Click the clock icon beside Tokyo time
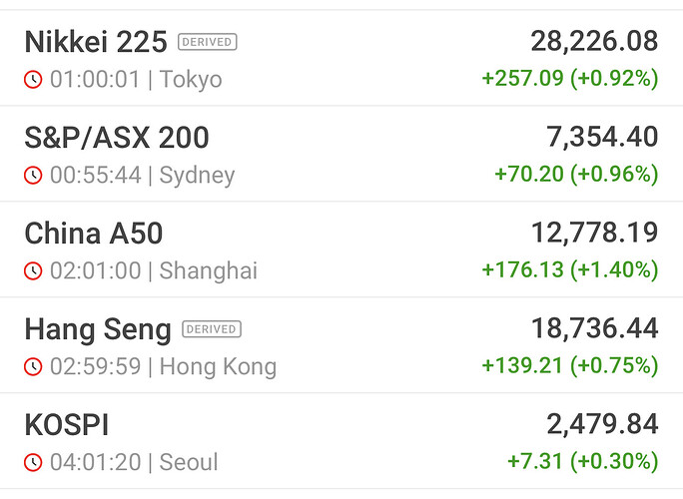 click(33, 80)
